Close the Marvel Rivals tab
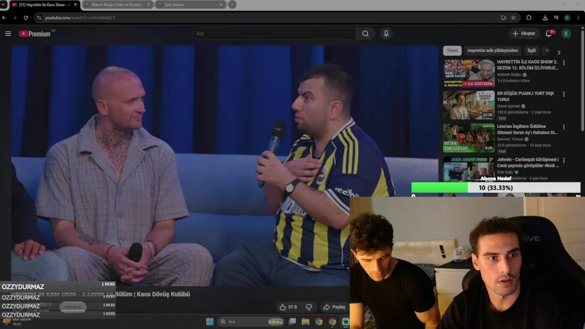Viewport: 585px width, 329px height. click(148, 5)
